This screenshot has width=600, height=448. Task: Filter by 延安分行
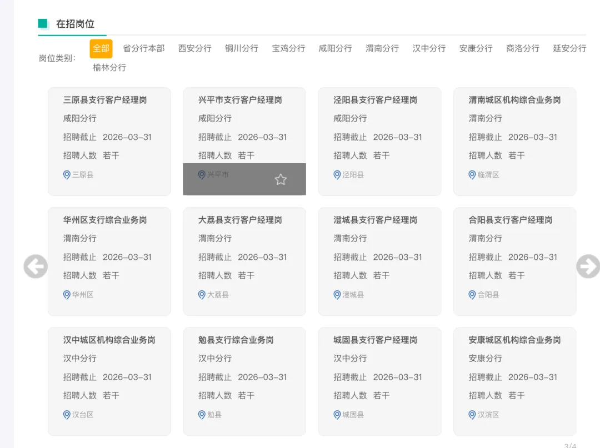(569, 48)
